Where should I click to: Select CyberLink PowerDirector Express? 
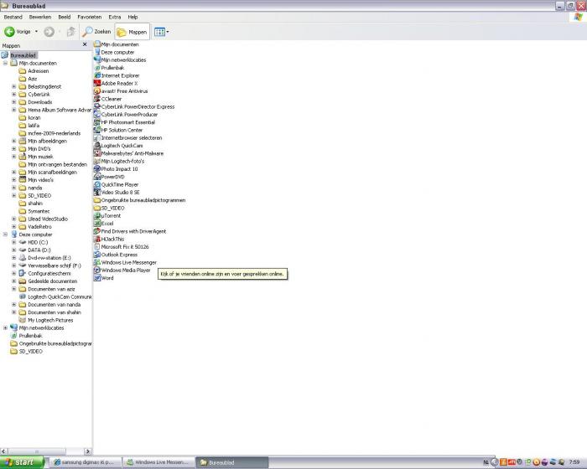tap(134, 106)
